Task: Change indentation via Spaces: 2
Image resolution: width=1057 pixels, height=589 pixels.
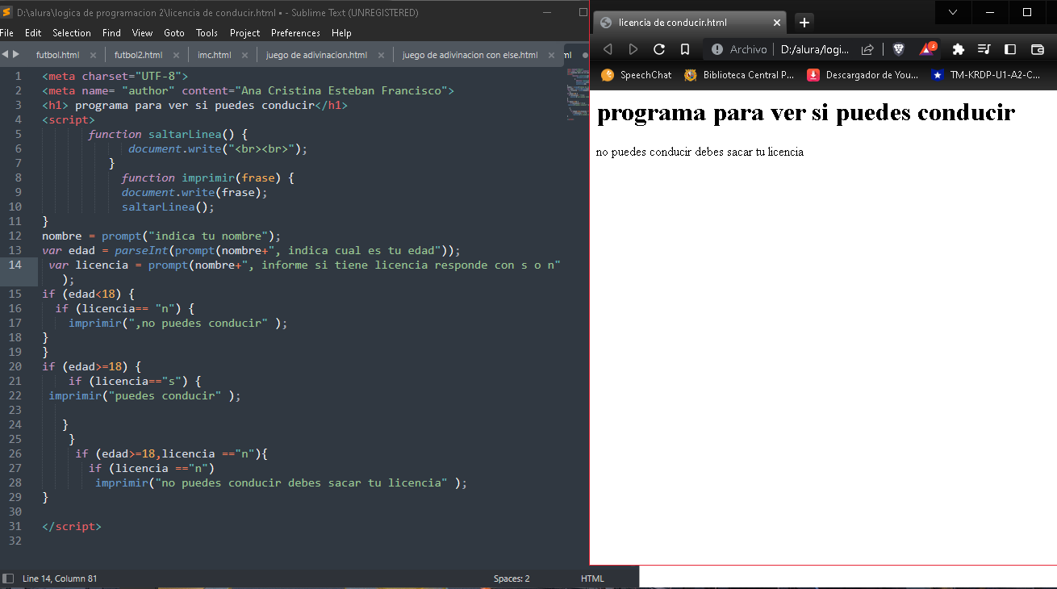Action: (x=512, y=579)
